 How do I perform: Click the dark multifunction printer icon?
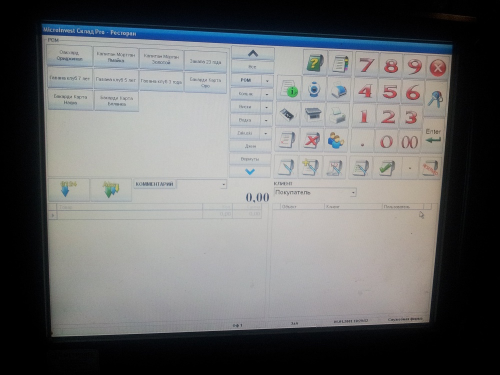[x=313, y=115]
